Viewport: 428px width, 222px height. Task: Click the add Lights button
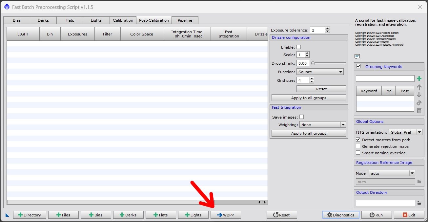tap(193, 215)
